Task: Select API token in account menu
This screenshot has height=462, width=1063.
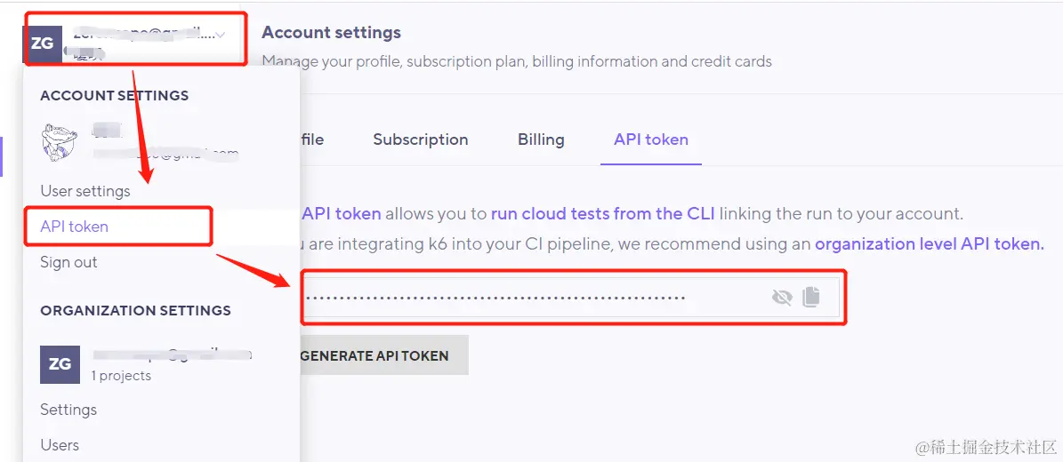Action: click(x=75, y=227)
